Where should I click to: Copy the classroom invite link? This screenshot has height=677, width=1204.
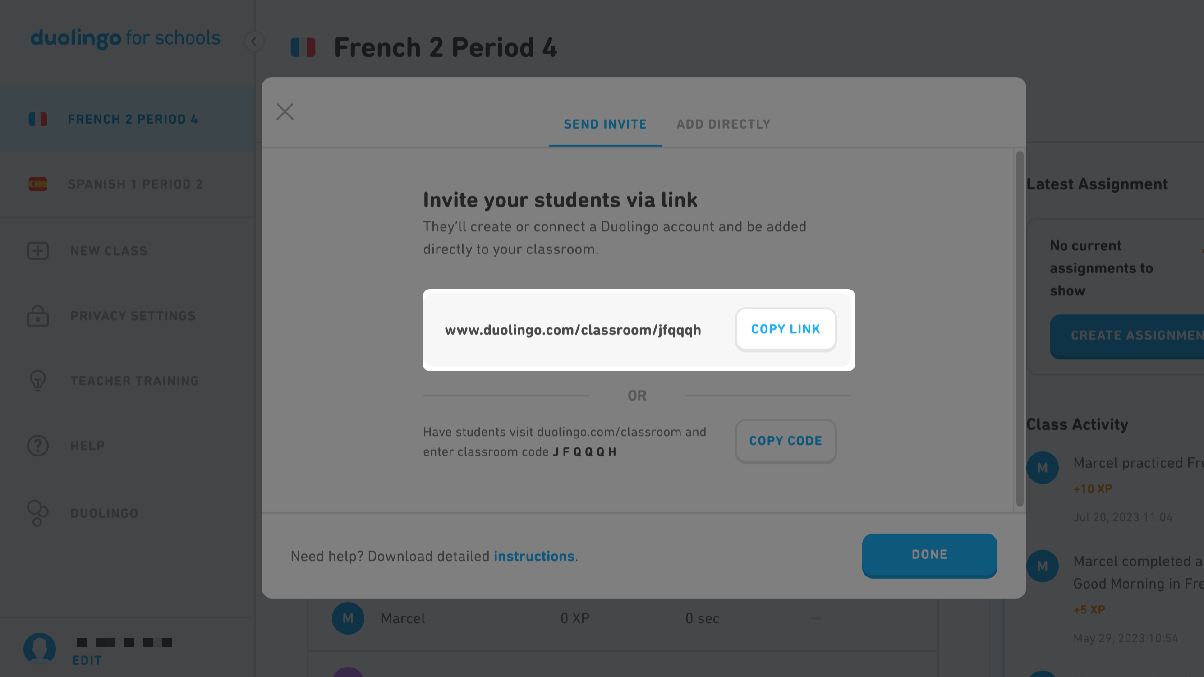tap(786, 330)
